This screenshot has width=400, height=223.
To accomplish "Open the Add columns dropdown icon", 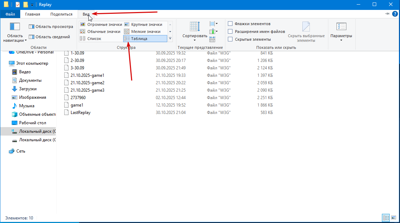I will tap(214, 32).
